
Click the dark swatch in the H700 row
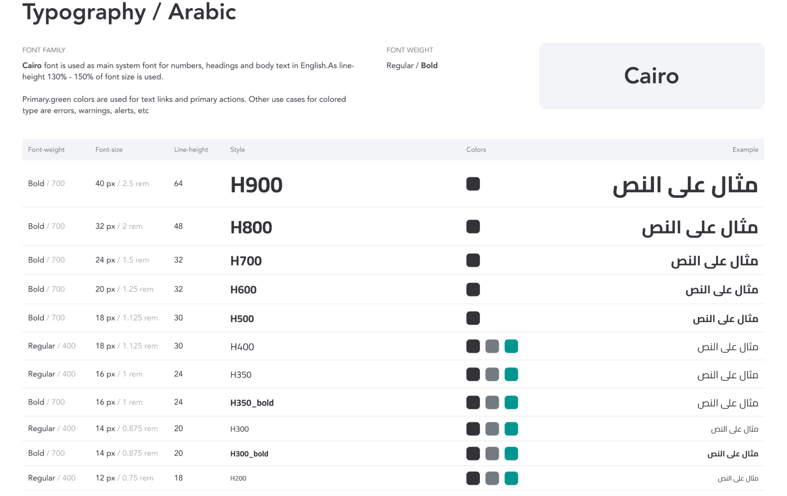pyautogui.click(x=473, y=260)
